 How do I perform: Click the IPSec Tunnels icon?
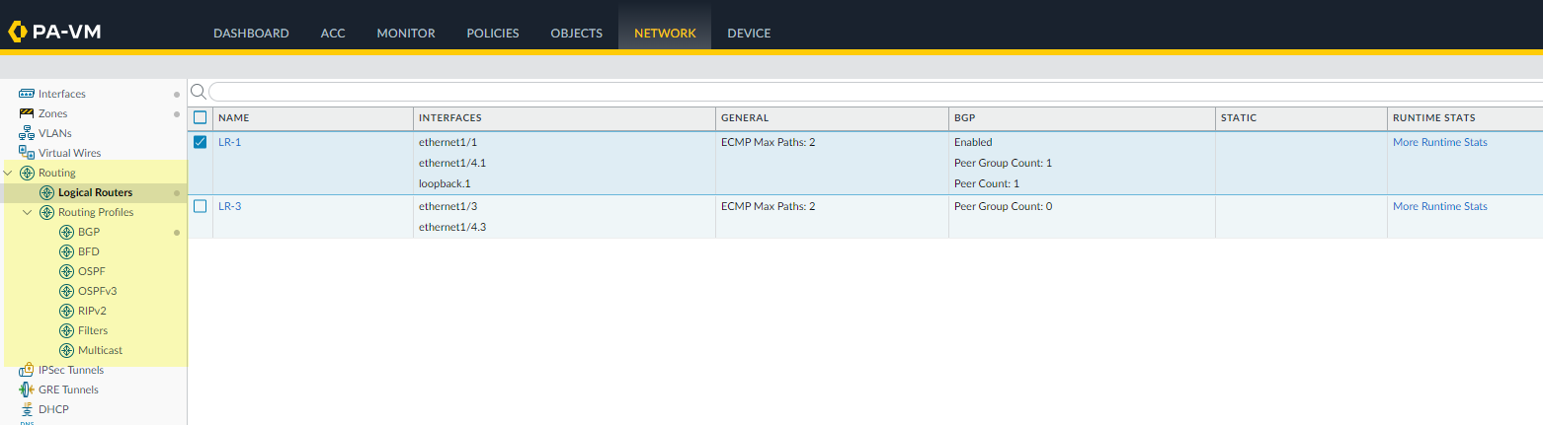pos(27,370)
